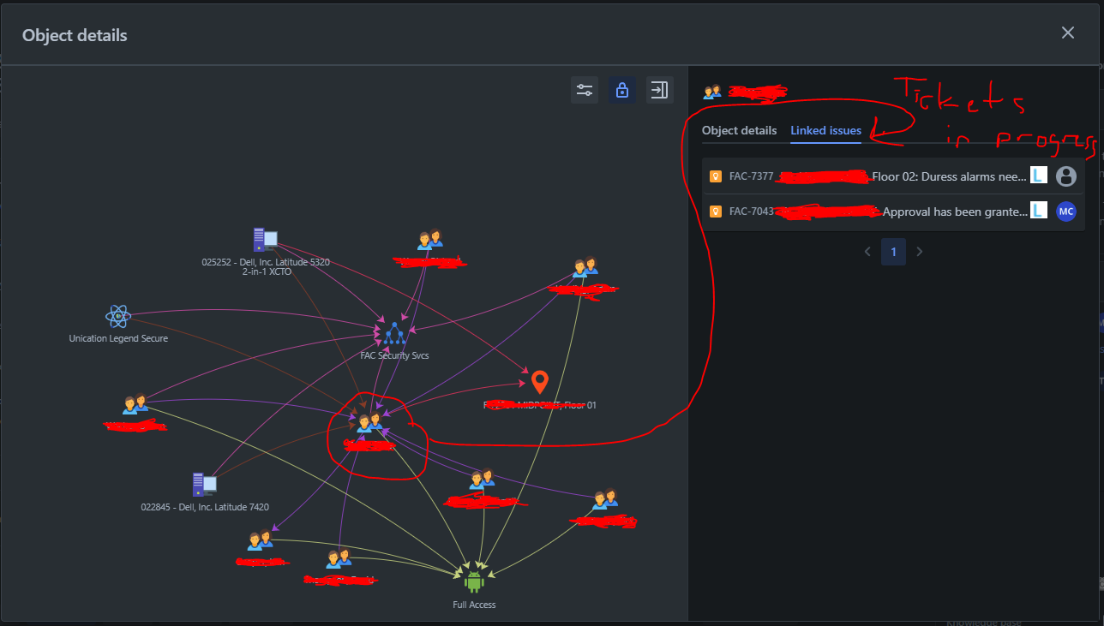This screenshot has width=1104, height=626.
Task: Click the Dell Latitude 5320 computer icon
Action: tap(265, 240)
